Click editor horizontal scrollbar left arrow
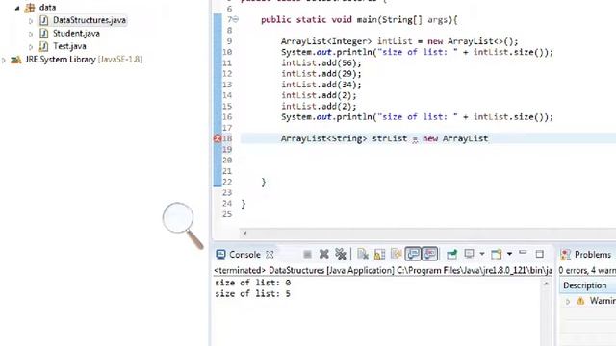The image size is (616, 346). (x=244, y=234)
